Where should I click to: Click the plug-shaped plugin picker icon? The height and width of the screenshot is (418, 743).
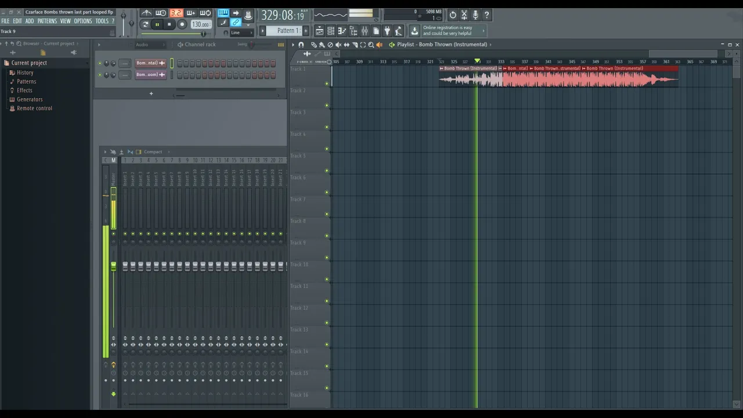pos(387,31)
